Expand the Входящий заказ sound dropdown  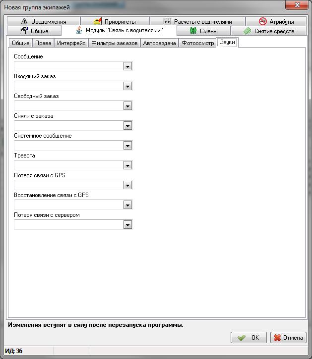coord(127,86)
